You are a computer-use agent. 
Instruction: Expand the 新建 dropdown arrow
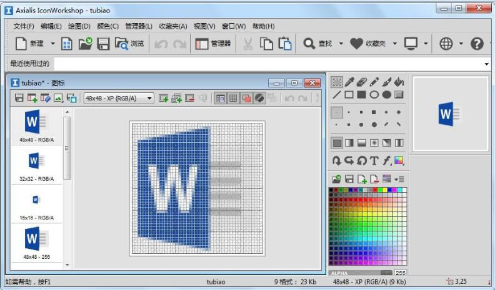[x=52, y=44]
